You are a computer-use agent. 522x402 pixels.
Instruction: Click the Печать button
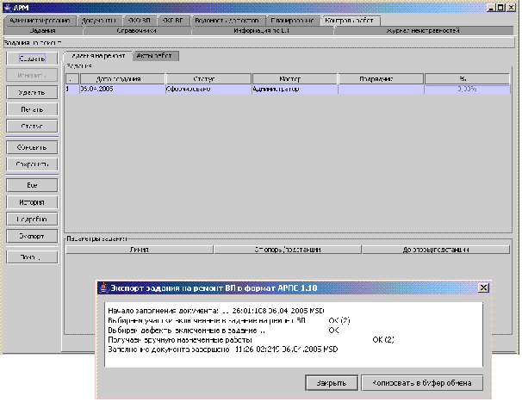[32, 109]
